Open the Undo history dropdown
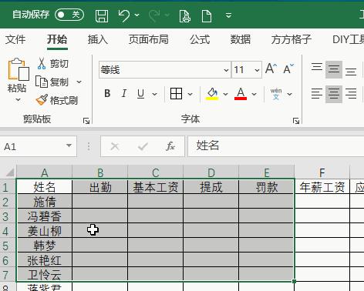364x291 pixels. 137,15
